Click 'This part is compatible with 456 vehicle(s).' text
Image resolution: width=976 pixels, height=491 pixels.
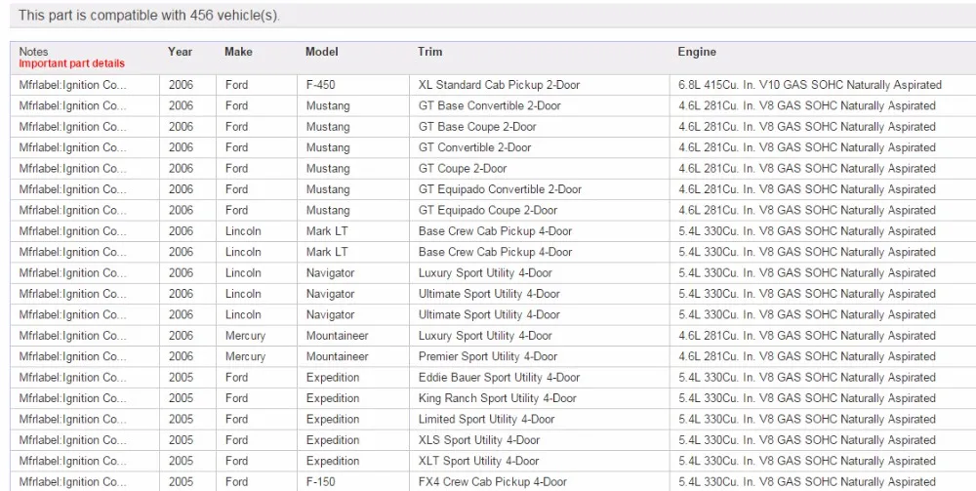148,16
